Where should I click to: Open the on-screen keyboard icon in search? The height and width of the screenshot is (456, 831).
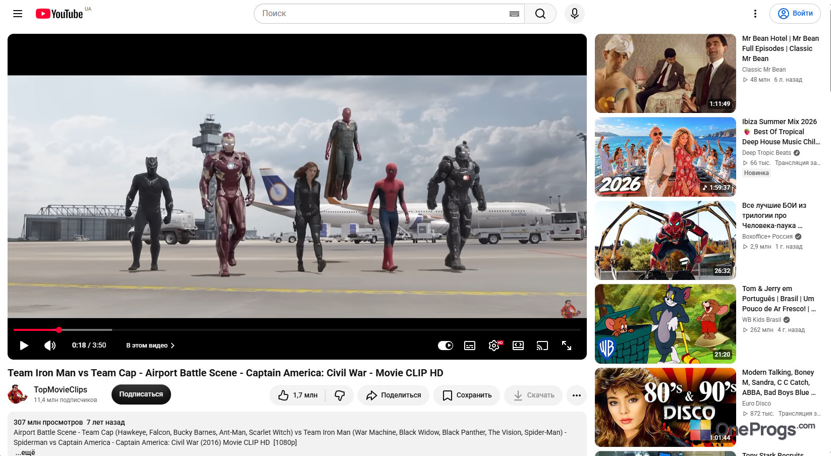tap(514, 14)
